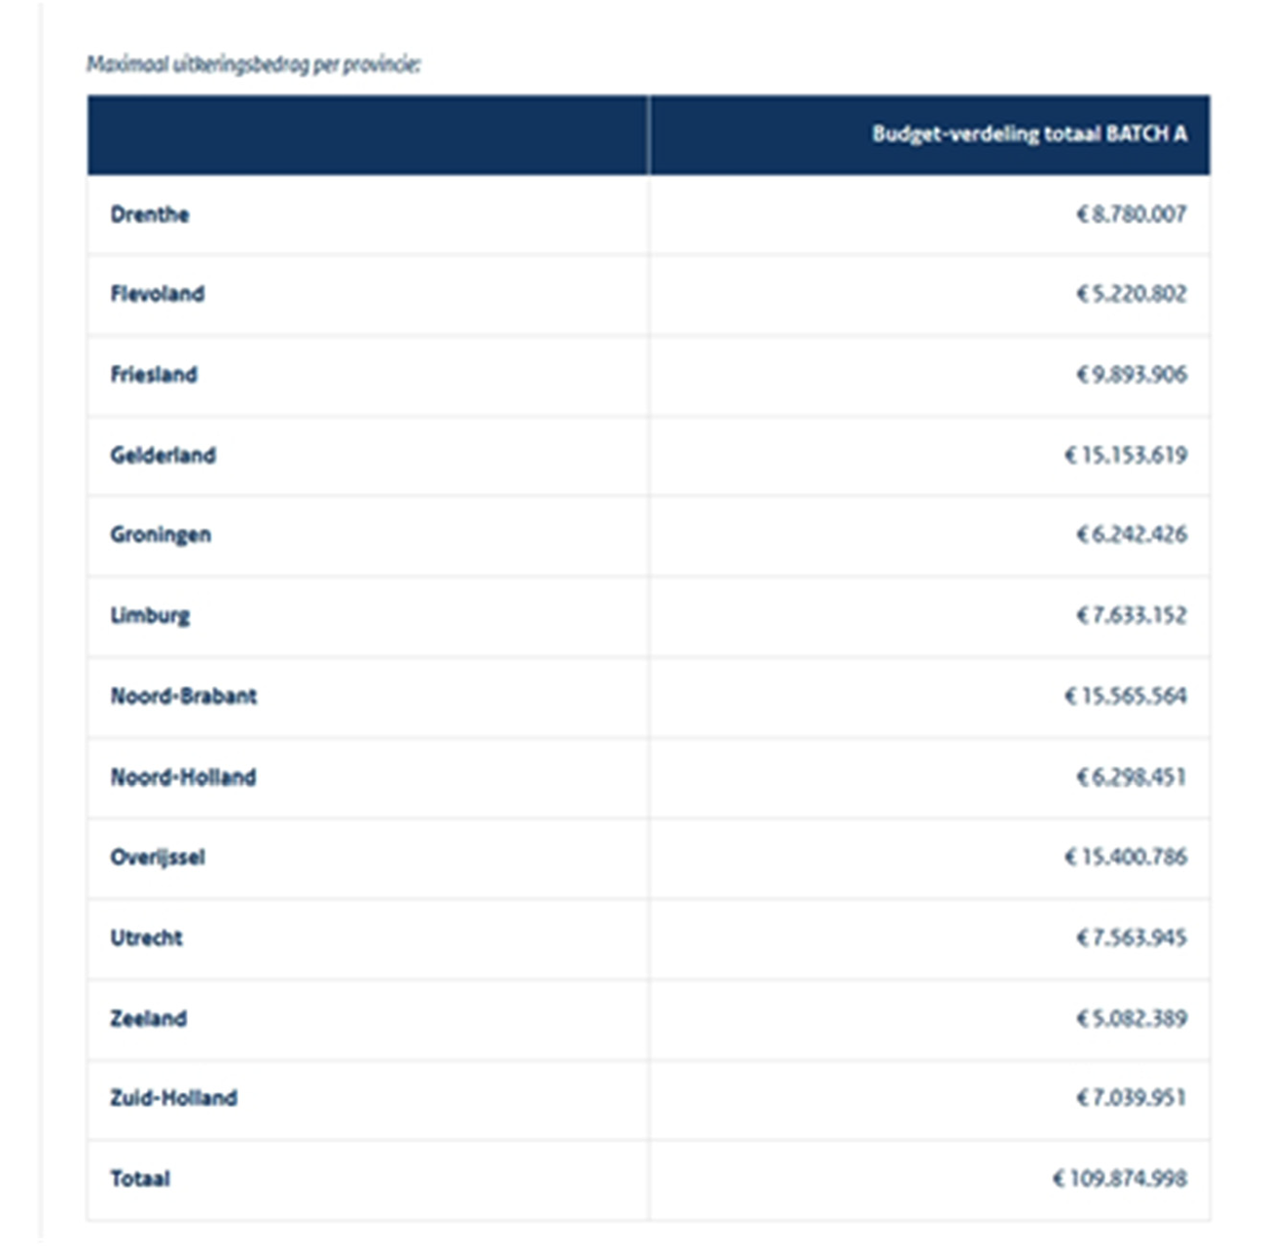Click the Noord-Brabant amount € 15.565.564
1264x1247 pixels.
coord(1125,696)
